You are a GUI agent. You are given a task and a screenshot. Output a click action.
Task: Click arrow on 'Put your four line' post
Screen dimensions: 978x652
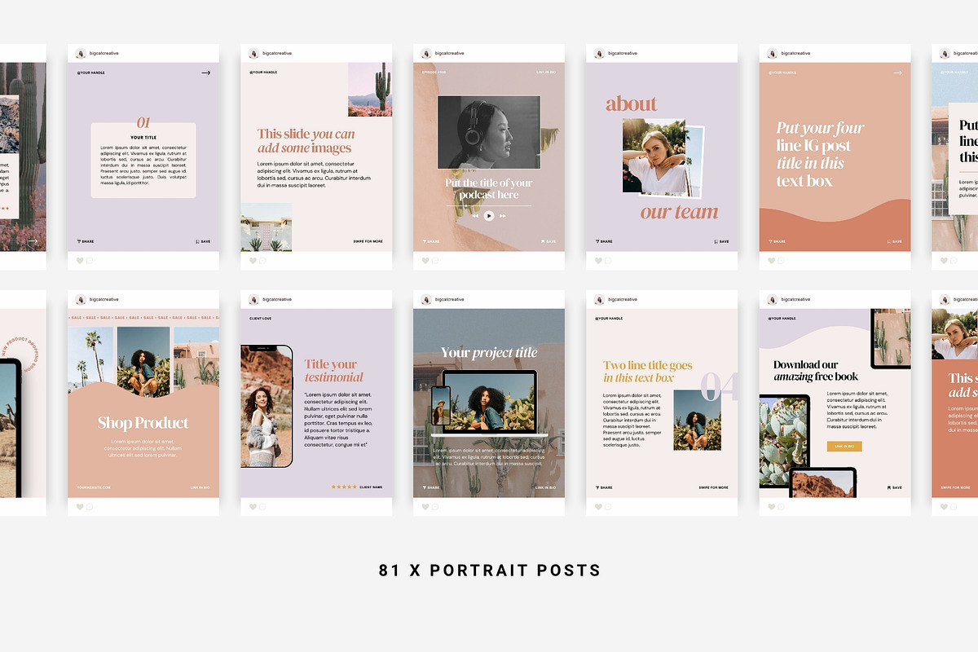pos(897,73)
